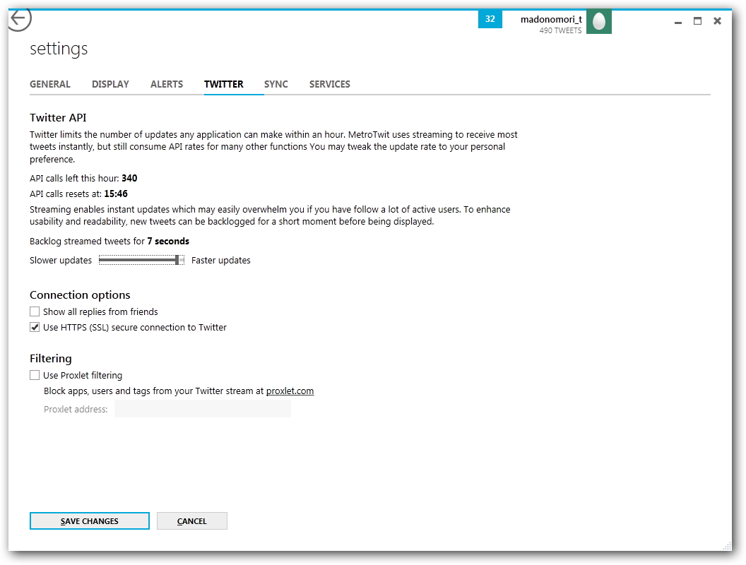The height and width of the screenshot is (565, 746).
Task: Click the Save Changes button
Action: (x=90, y=521)
